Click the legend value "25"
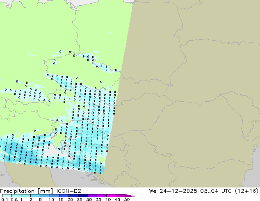Image resolution: width=260 pixels, height=201 pixels. [x=80, y=199]
